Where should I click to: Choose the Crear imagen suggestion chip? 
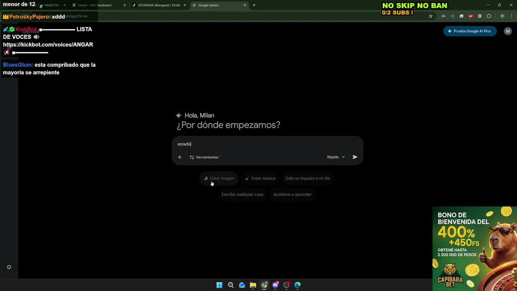click(219, 178)
